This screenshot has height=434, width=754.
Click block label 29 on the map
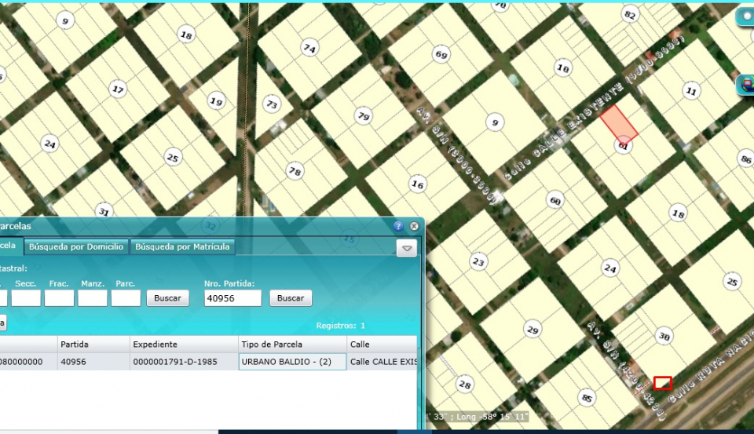(533, 330)
